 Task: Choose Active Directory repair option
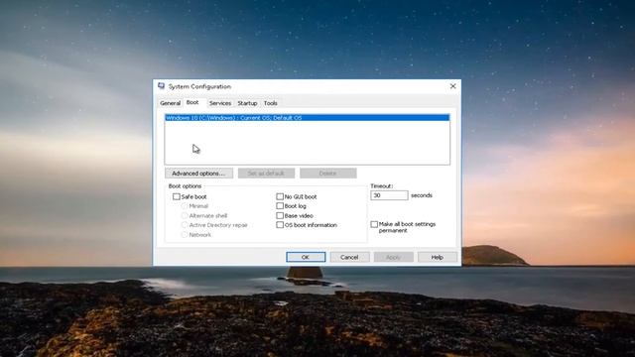185,225
